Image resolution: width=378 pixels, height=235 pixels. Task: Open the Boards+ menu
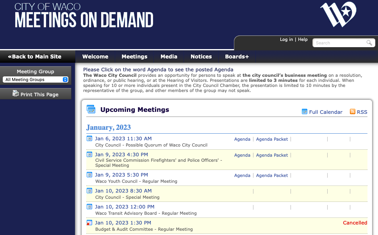pos(237,57)
